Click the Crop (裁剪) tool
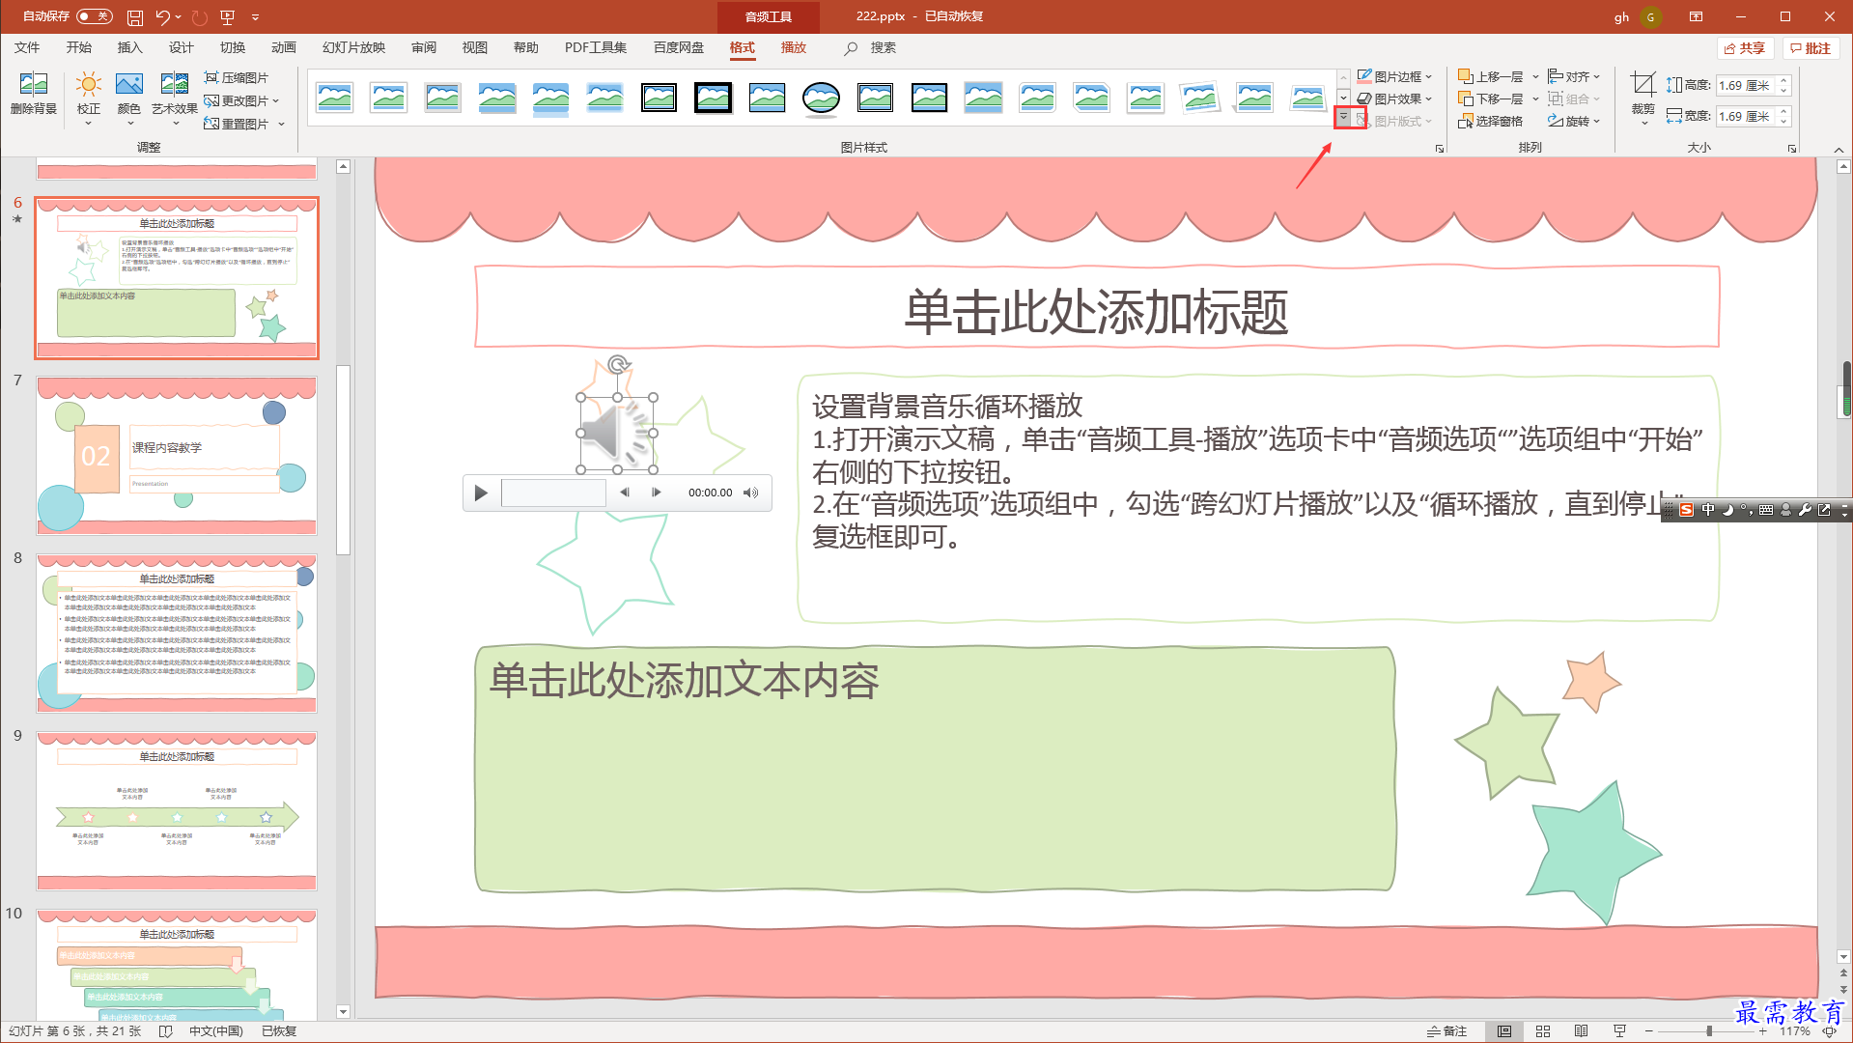The width and height of the screenshot is (1853, 1043). click(x=1642, y=97)
